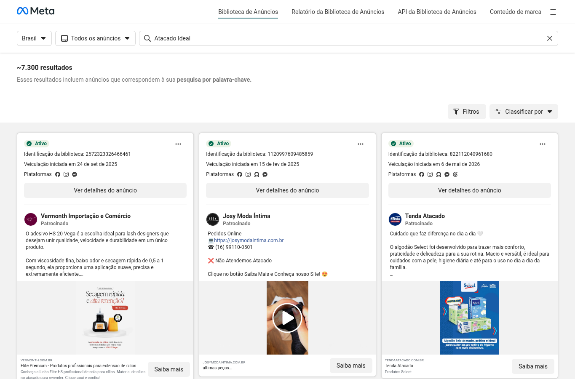The width and height of the screenshot is (575, 379).
Task: Click the Facebook platform icon on the Vermonth ad
Action: click(58, 174)
